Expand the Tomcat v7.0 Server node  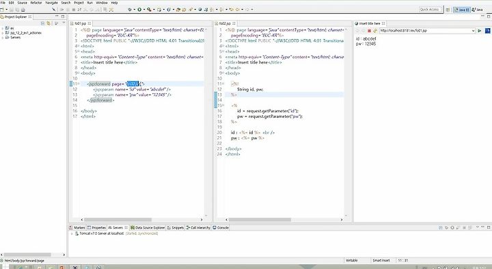72,234
